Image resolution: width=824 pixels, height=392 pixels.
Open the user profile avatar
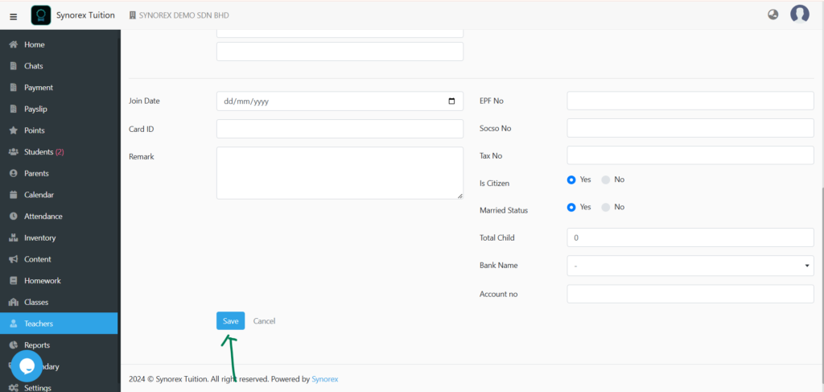pos(799,14)
